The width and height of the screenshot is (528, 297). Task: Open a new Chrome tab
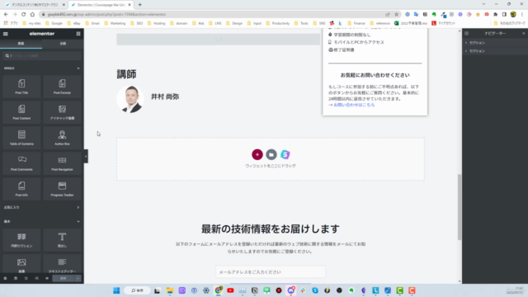[139, 5]
